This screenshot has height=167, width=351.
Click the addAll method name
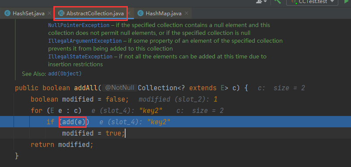pos(86,88)
